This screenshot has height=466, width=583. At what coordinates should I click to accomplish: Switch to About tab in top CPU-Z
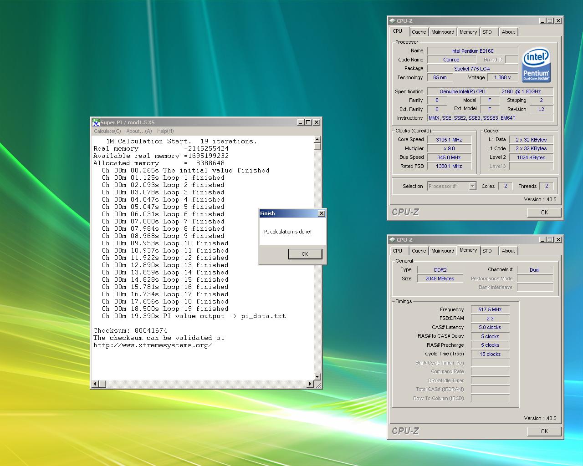click(508, 32)
